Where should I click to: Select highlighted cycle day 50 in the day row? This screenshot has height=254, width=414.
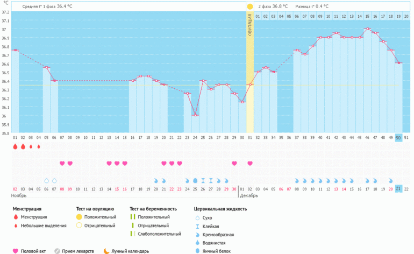(x=398, y=138)
